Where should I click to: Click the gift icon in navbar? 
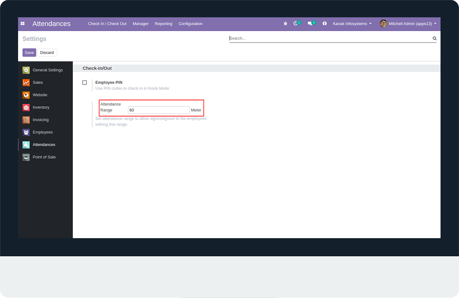tap(325, 23)
